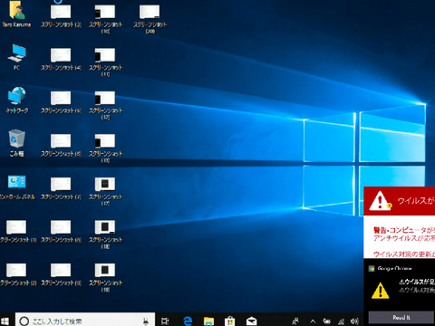Open the Windows Start menu
Screen dimensions: 435x326
tap(5, 321)
